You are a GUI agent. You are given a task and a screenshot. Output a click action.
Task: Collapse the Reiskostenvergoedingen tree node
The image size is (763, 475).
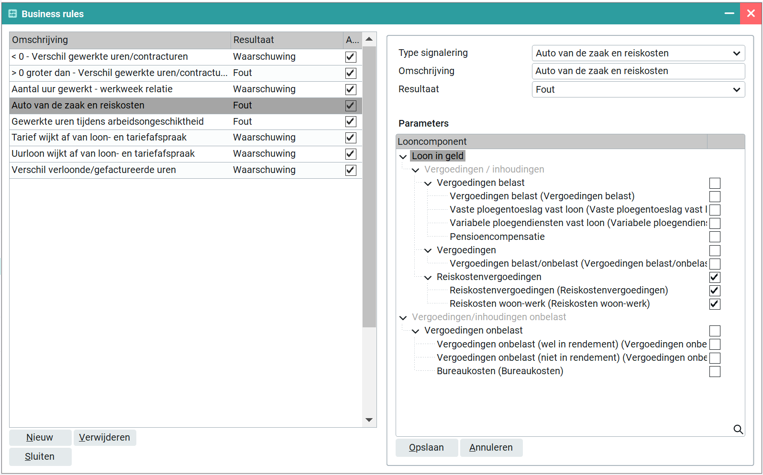(428, 277)
